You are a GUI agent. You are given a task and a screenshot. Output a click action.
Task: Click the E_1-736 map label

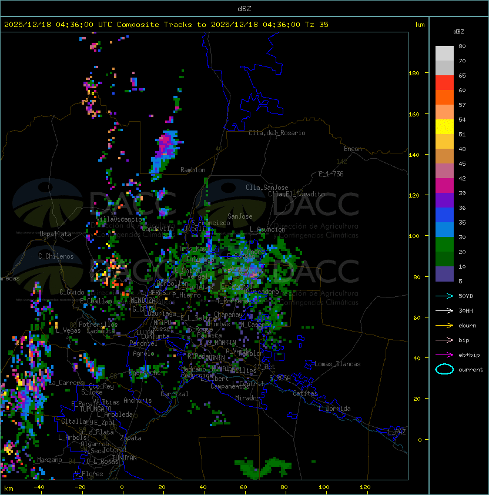tap(331, 174)
